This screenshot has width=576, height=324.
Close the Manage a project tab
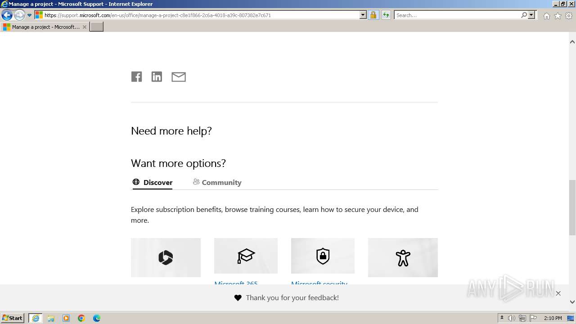click(84, 27)
